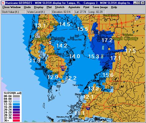Click the Interstate 75 shield on map
The height and width of the screenshot is (123, 146).
point(88,108)
